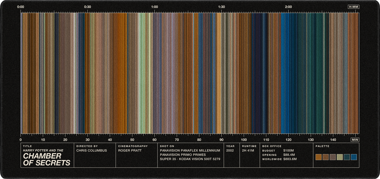Click the bright blue palette swatch
Image resolution: width=380 pixels, height=179 pixels.
point(354,157)
